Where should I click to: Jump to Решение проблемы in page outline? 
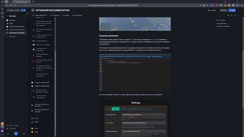(223, 26)
